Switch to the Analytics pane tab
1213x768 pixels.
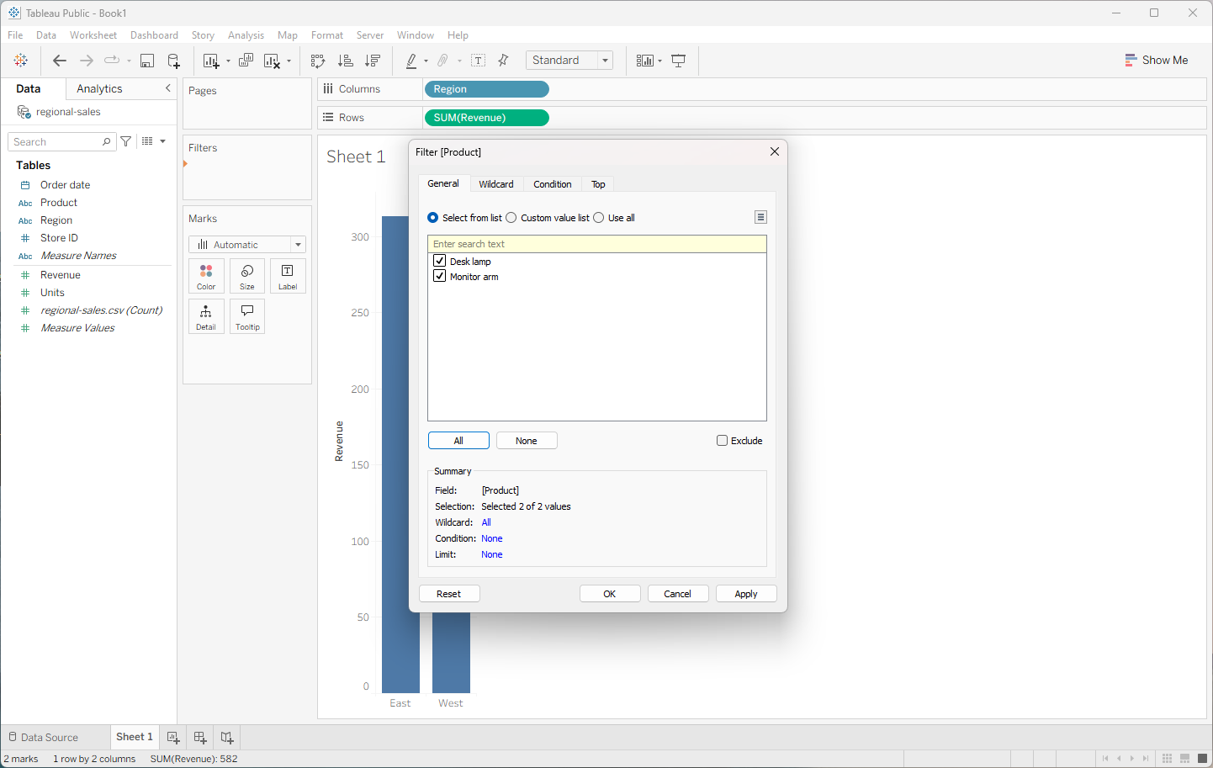(x=99, y=88)
